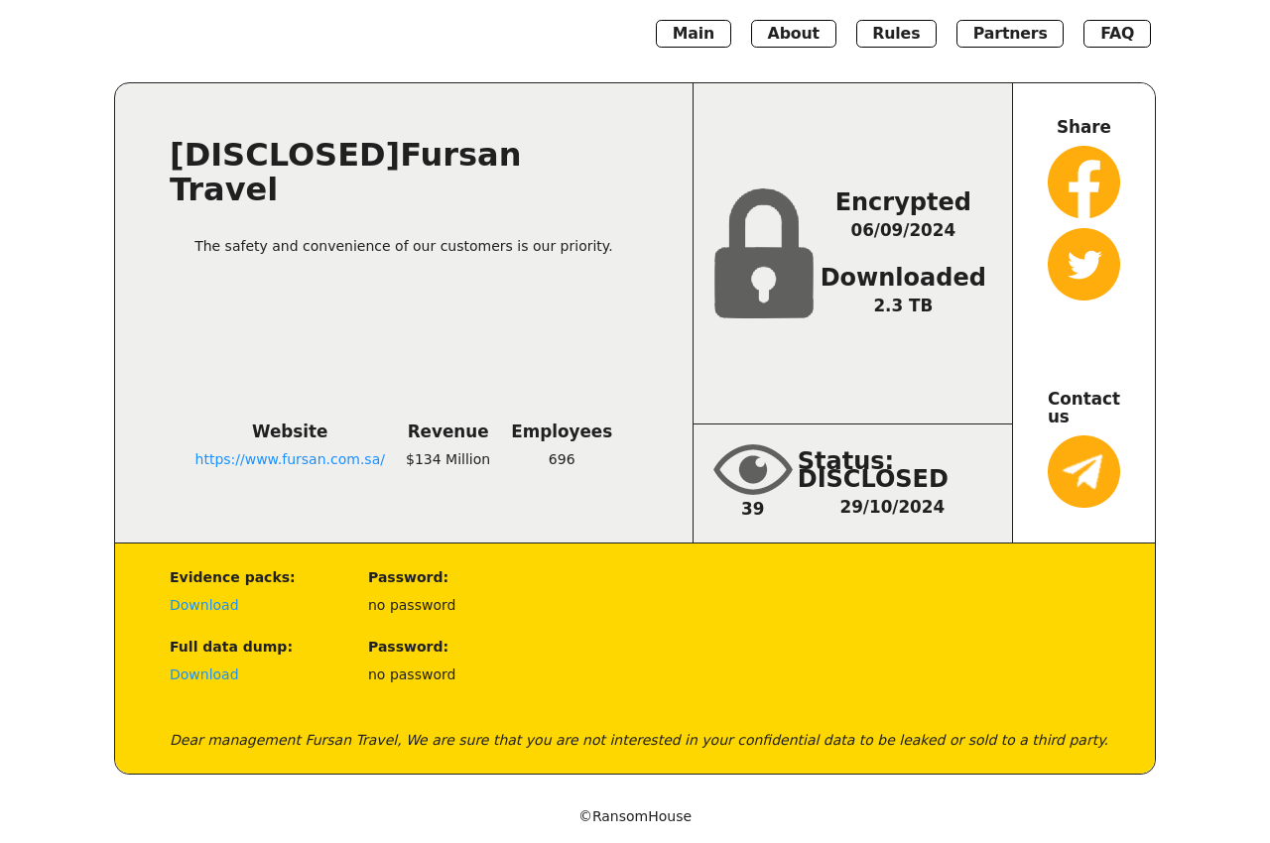1270x843 pixels.
Task: Go to the About page
Action: coord(793,34)
